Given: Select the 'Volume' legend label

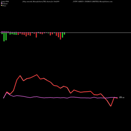Looking at the screenshot, I should coord(5,4).
